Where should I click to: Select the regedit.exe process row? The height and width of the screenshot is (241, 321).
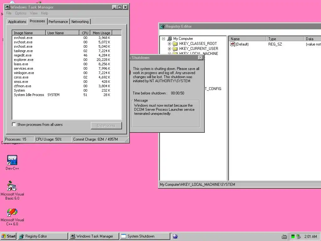[66, 55]
